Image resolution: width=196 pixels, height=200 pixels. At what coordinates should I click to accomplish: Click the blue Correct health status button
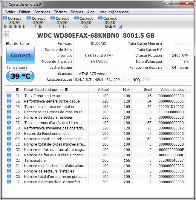click(x=20, y=55)
